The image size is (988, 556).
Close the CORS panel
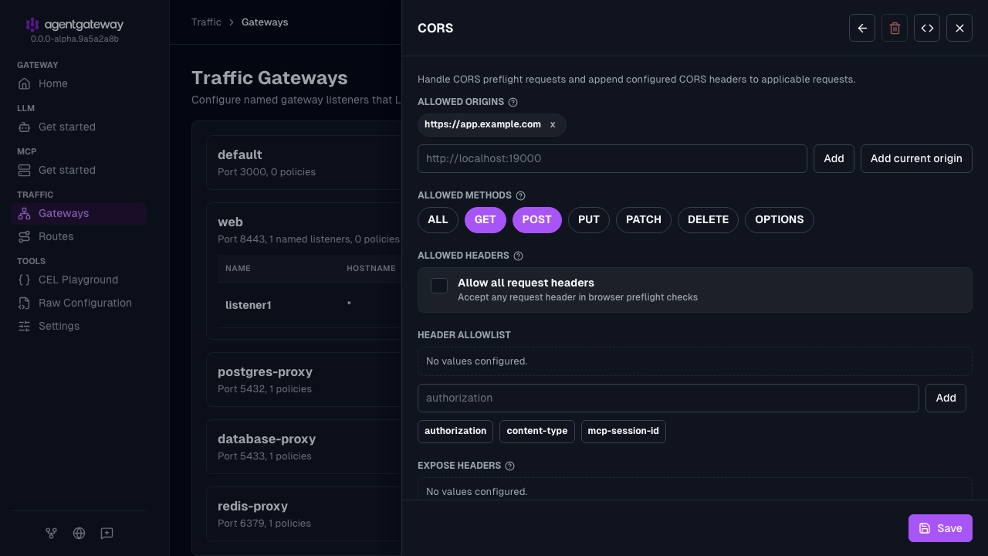(x=959, y=28)
